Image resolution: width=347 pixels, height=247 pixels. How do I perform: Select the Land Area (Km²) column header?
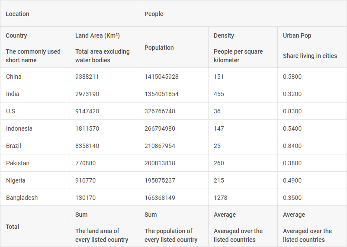(x=104, y=35)
